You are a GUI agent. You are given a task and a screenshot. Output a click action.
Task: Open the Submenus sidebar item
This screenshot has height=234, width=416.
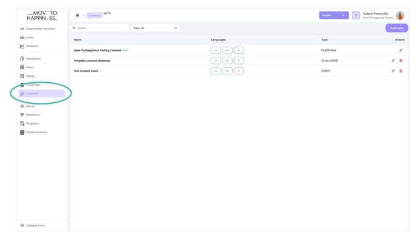(30, 115)
